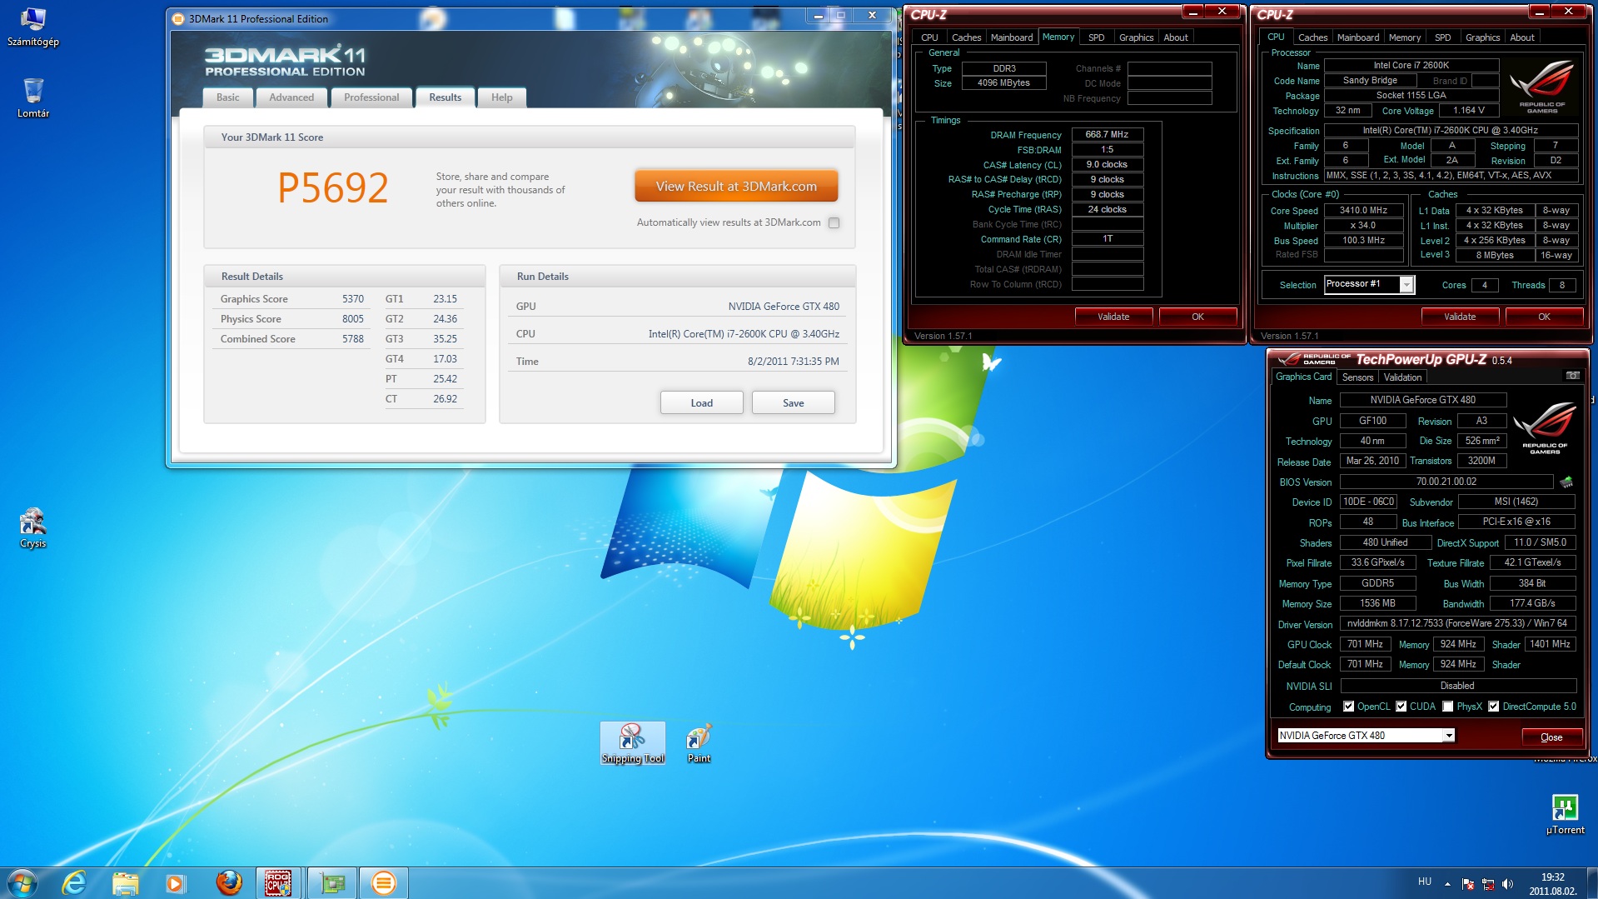
Task: Open the Help tab in 3DMark
Action: [502, 97]
